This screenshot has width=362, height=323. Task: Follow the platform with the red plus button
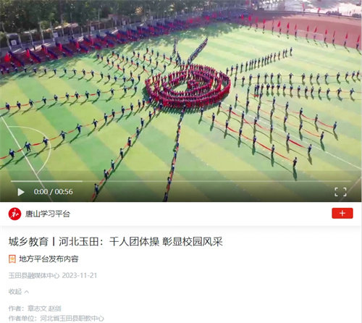pos(342,213)
